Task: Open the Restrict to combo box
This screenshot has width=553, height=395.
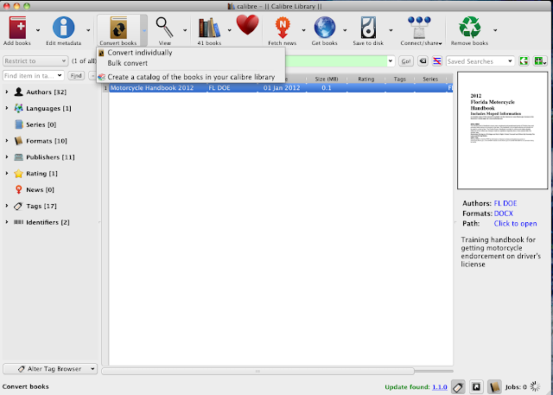Action: pos(35,61)
